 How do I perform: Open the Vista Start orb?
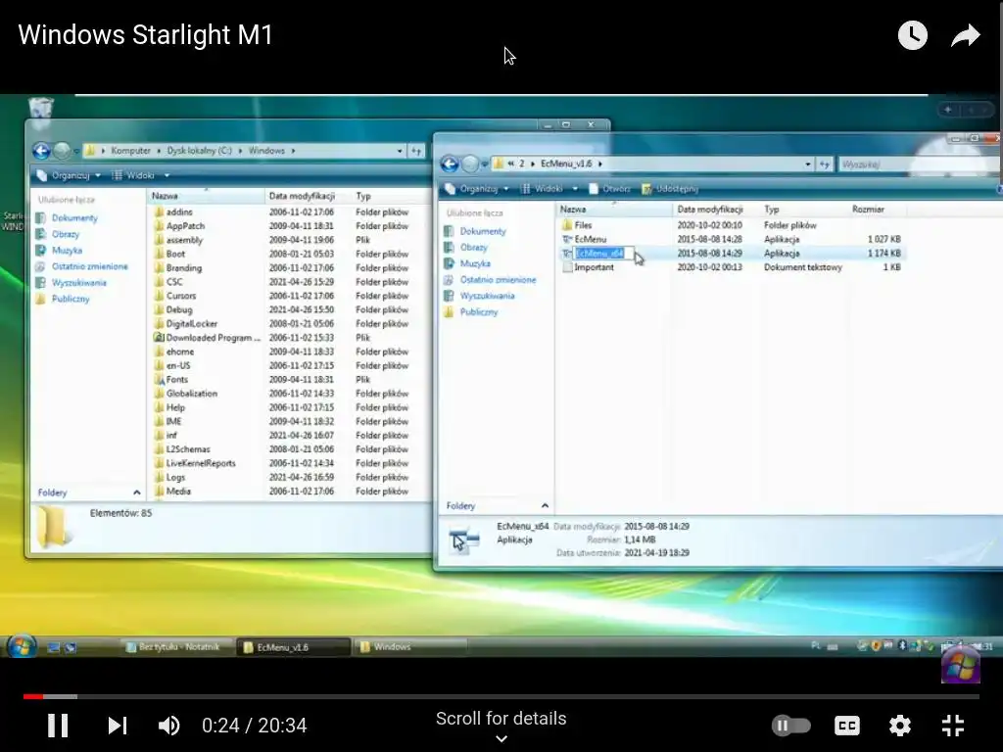[22, 646]
